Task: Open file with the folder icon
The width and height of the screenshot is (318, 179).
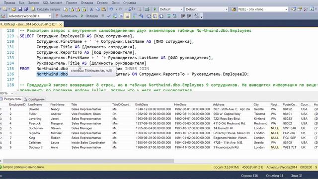Action: [x=14, y=9]
